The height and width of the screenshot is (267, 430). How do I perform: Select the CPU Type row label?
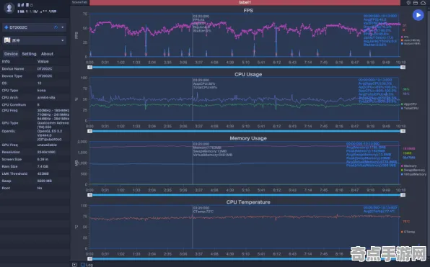(10, 90)
